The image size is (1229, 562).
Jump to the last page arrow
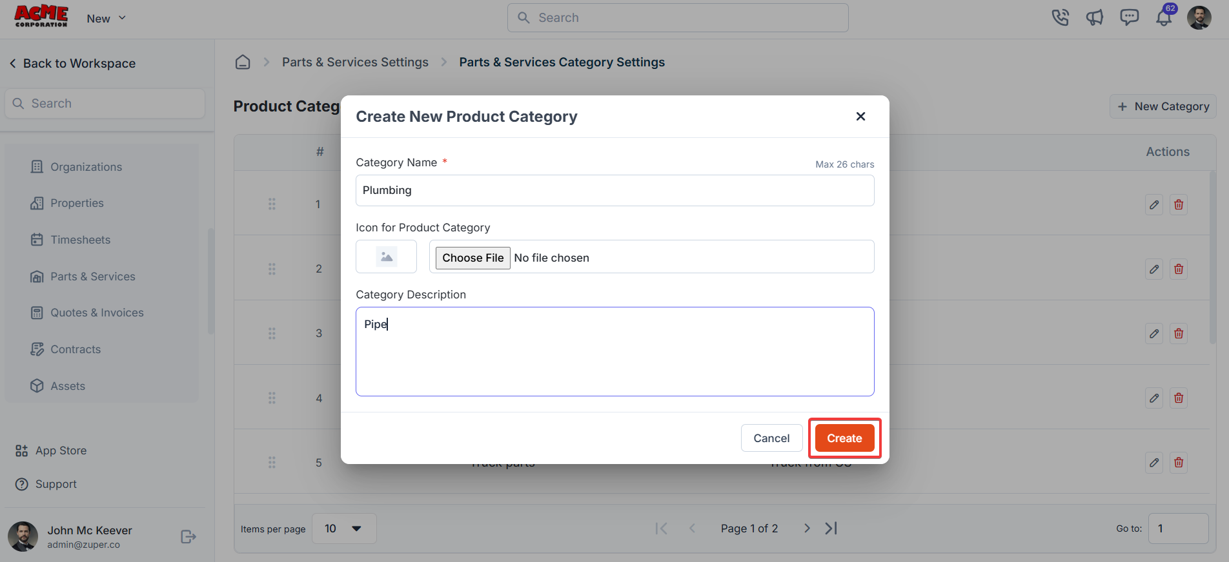(x=831, y=528)
